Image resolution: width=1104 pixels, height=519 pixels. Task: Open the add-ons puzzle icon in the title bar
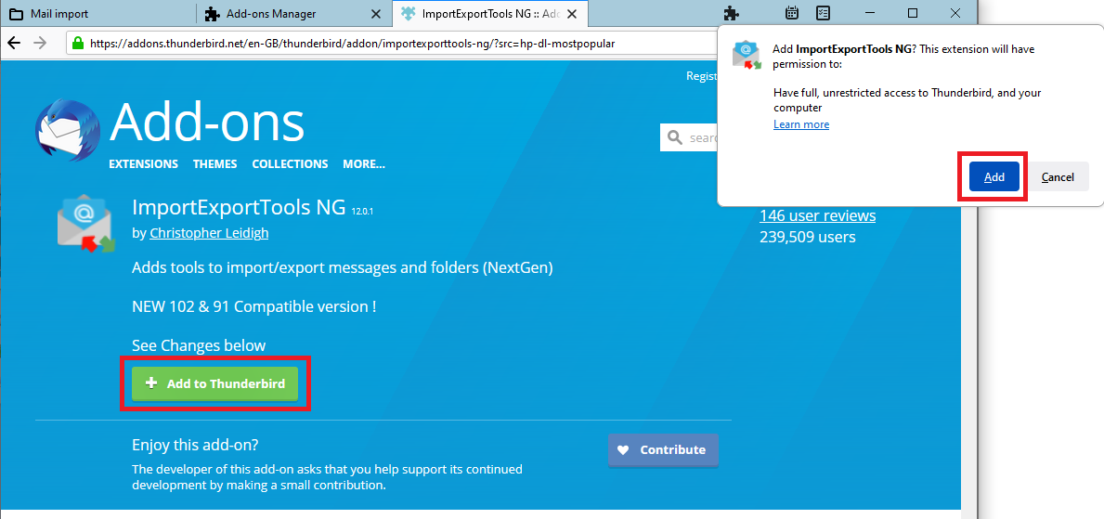[732, 14]
